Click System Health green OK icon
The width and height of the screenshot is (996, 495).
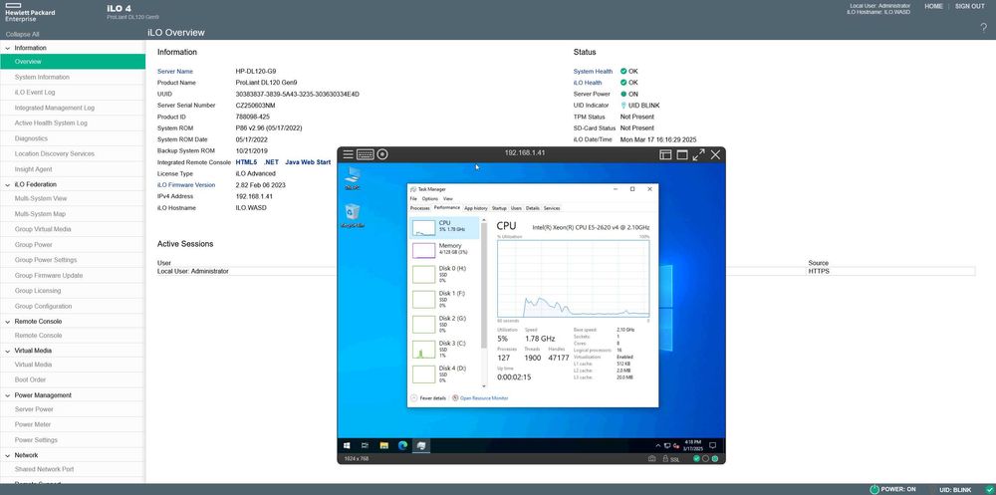623,71
